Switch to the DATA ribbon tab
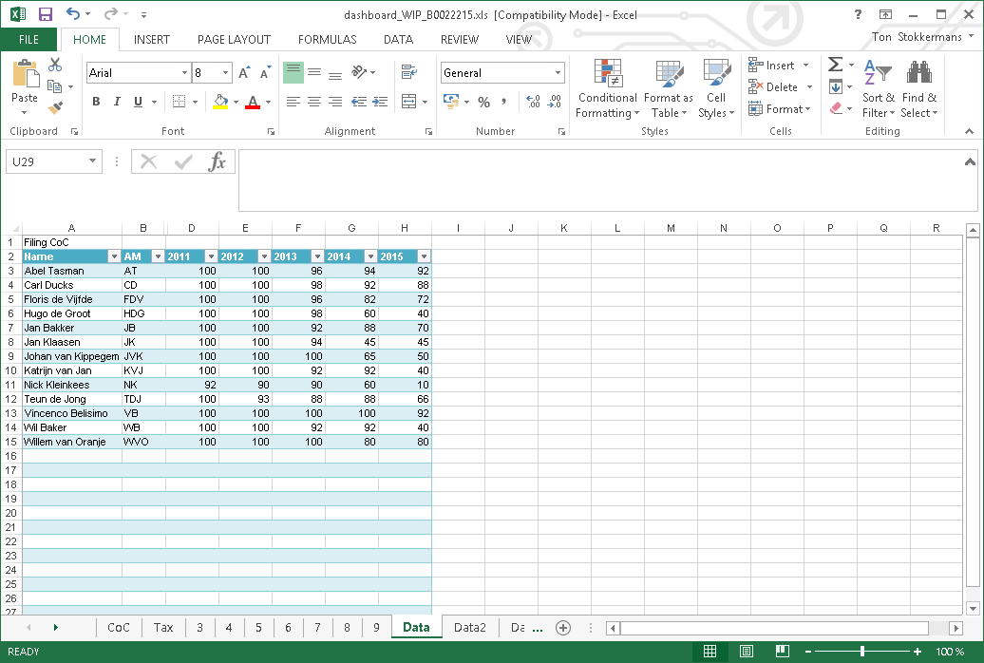This screenshot has height=663, width=984. tap(399, 40)
